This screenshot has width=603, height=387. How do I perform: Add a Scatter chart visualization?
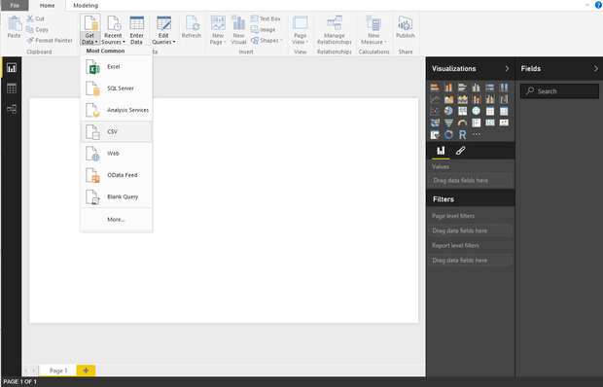435,111
